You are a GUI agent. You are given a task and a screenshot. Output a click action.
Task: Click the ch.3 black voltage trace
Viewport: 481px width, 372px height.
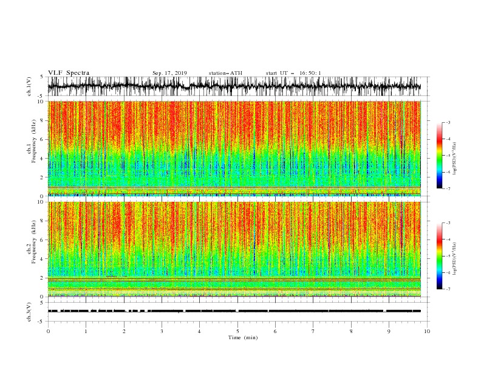[x=234, y=311]
